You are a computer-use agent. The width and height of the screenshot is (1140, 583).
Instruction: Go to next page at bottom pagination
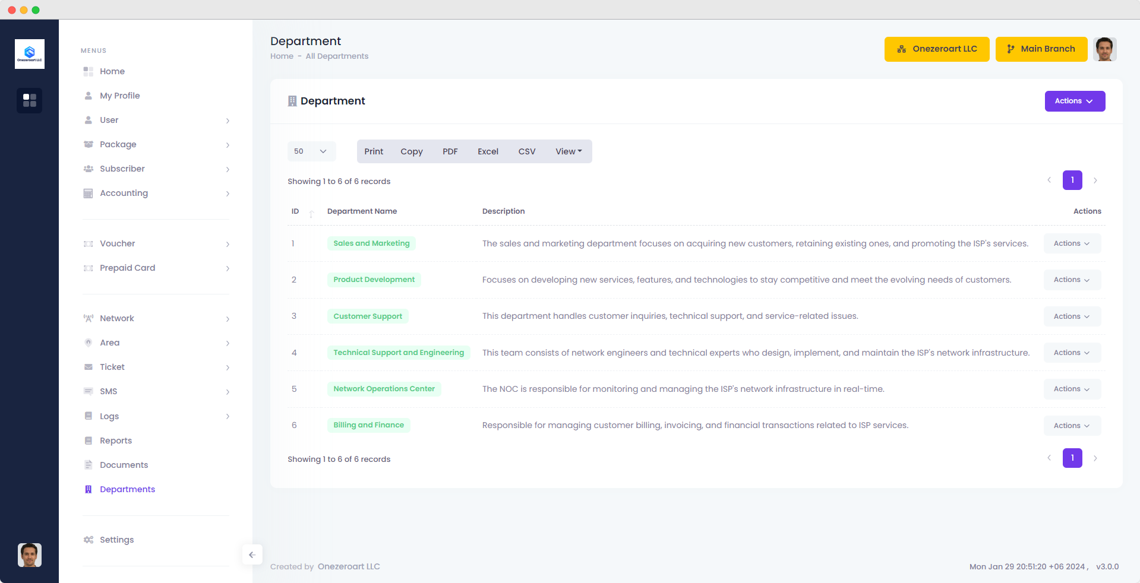(1095, 458)
